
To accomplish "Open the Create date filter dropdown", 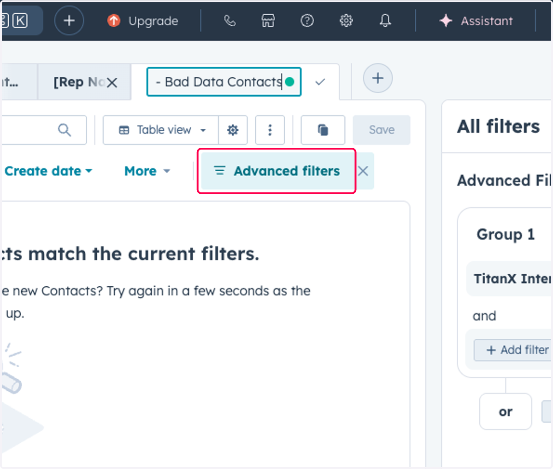I will point(48,171).
